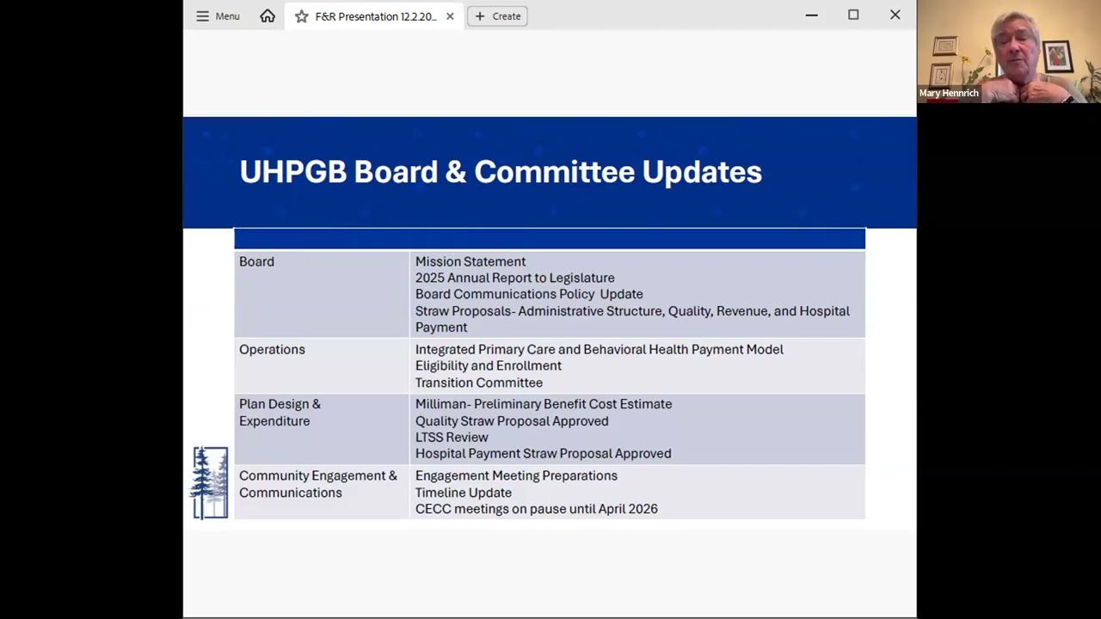
Task: Click Eligibility and Enrollment text
Action: (x=489, y=365)
